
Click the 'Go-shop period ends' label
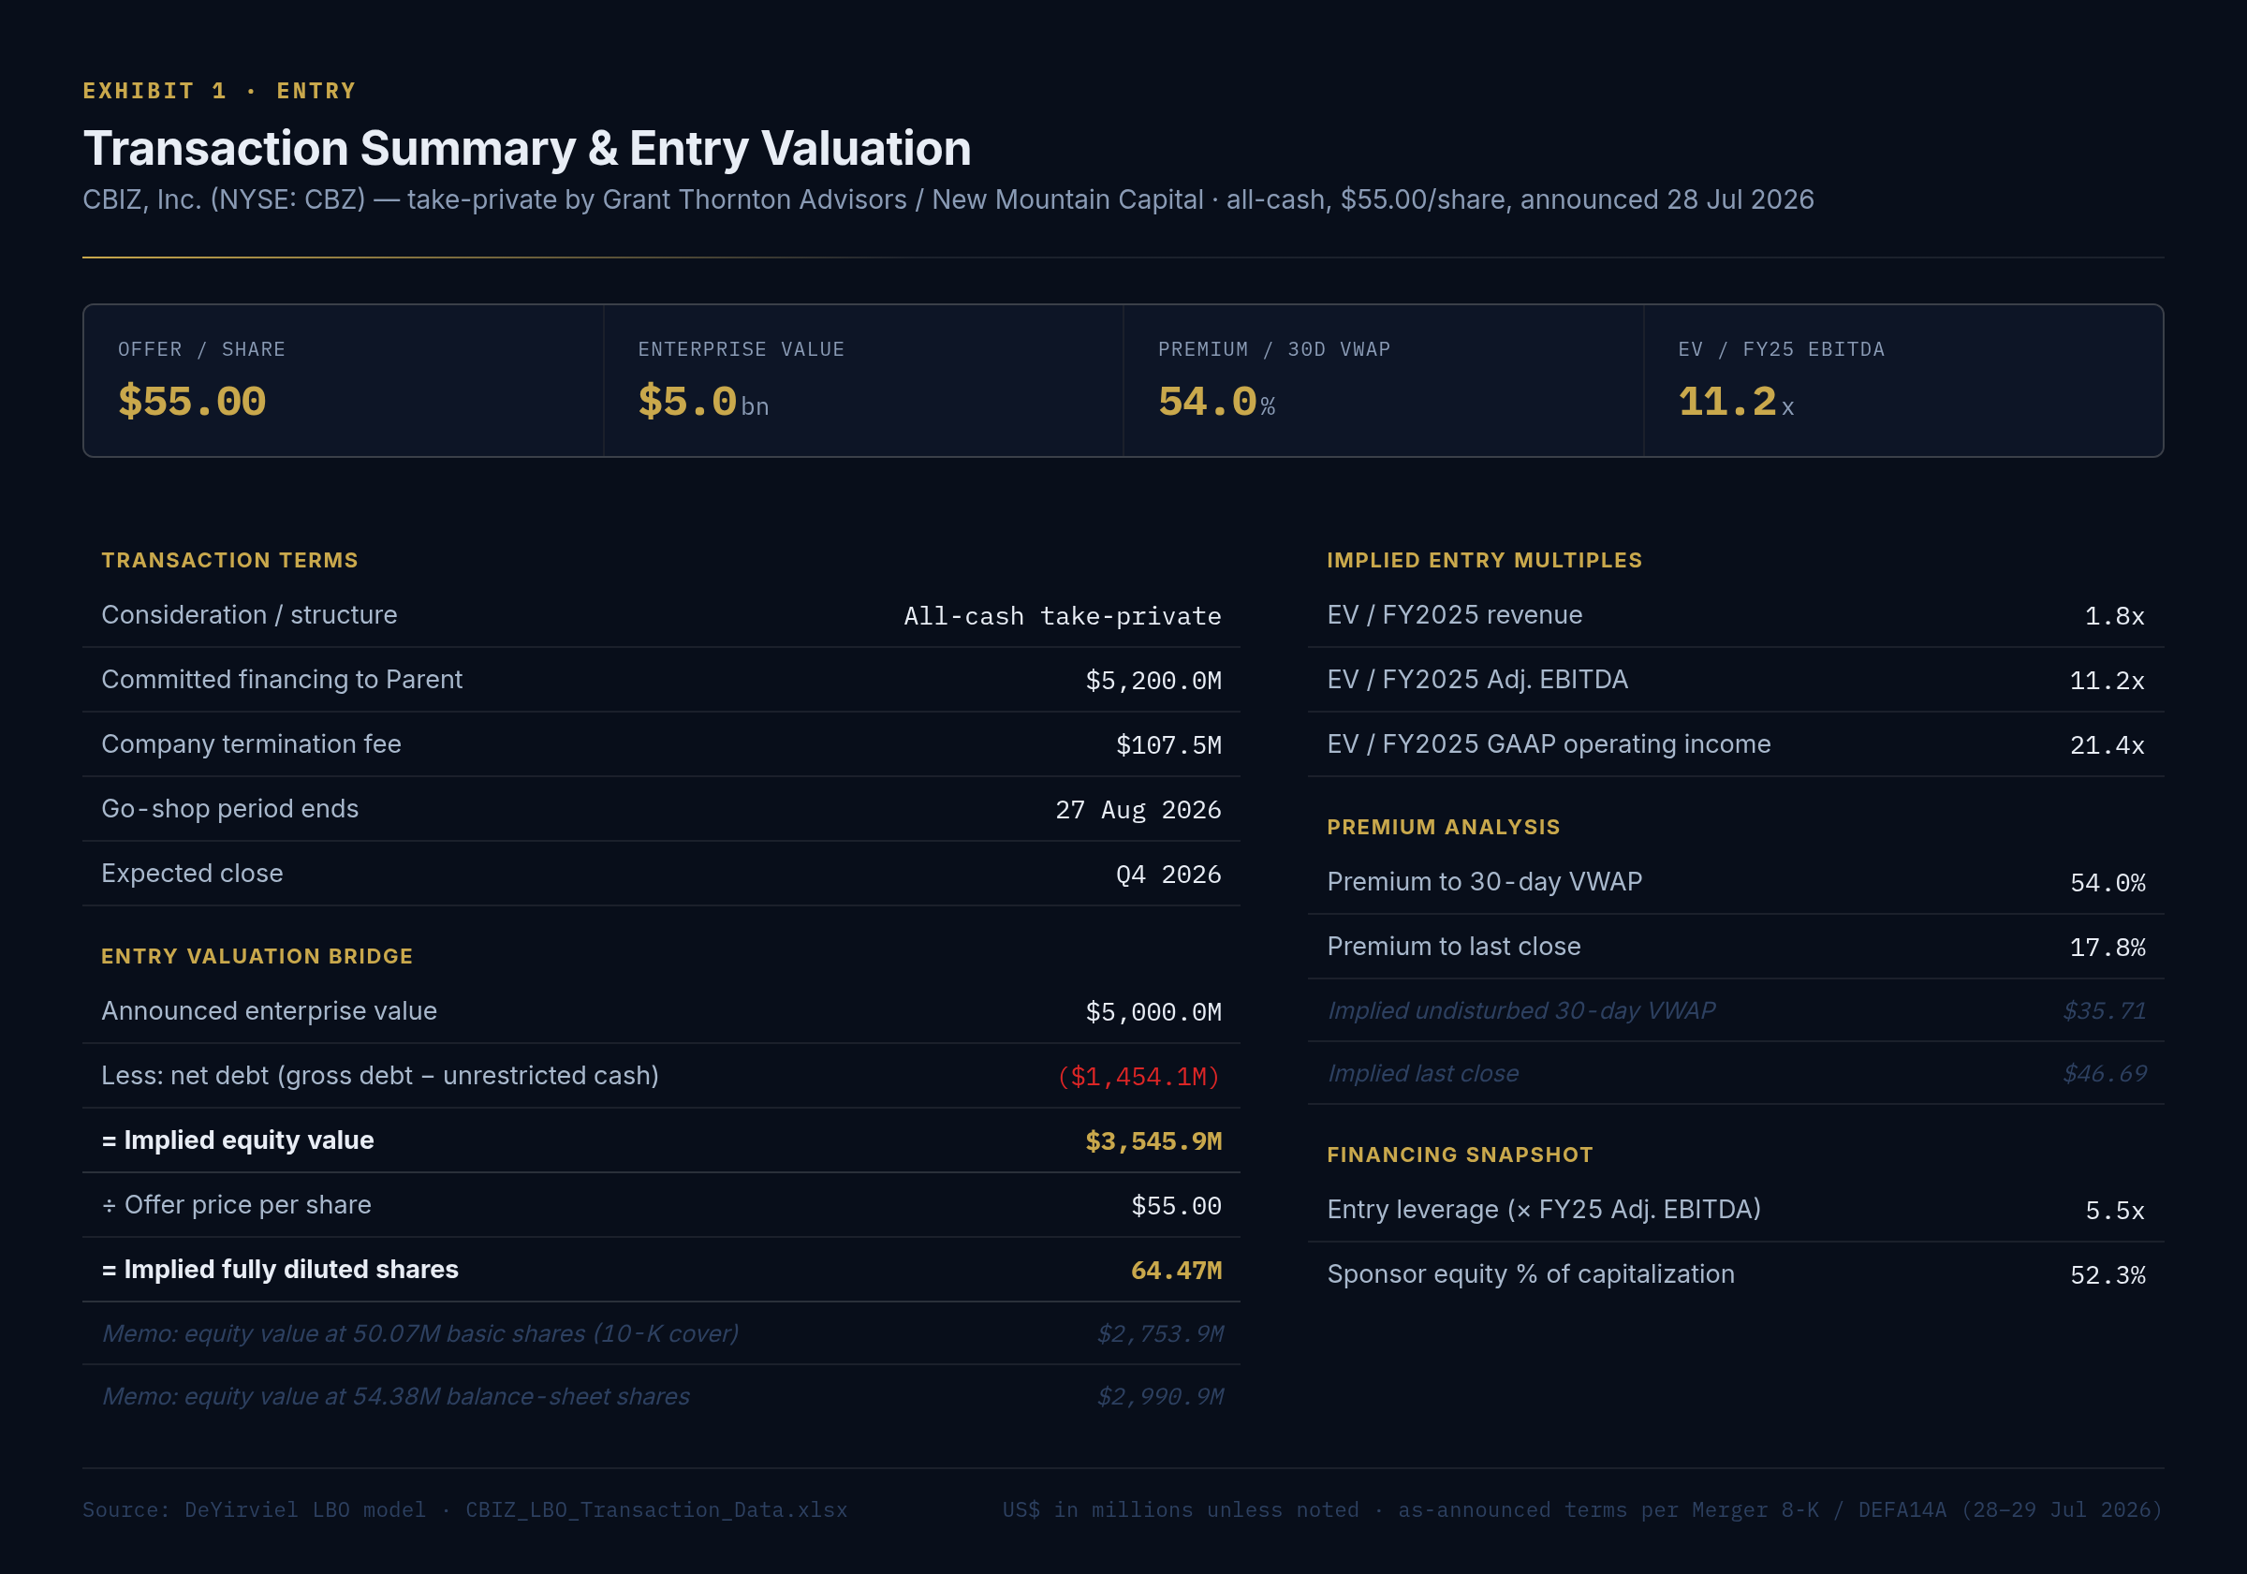230,808
